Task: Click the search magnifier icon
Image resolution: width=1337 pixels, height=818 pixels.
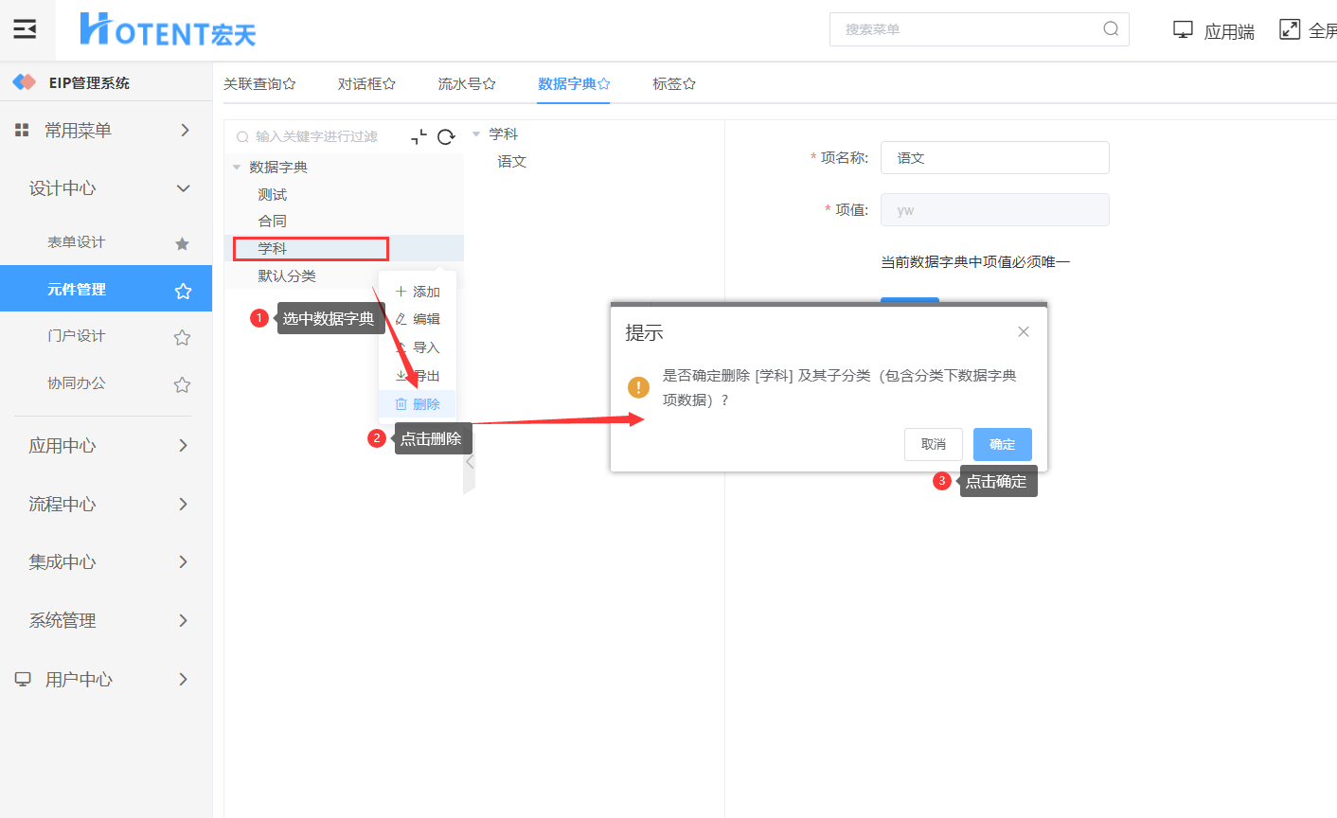Action: (x=1111, y=29)
